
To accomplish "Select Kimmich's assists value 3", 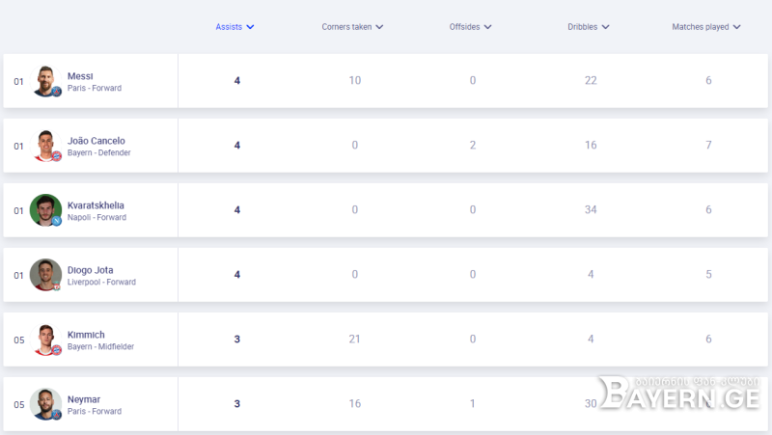I will point(236,340).
